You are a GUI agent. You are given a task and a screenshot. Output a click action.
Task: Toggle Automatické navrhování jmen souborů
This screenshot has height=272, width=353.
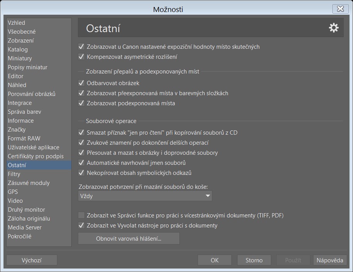(81, 163)
